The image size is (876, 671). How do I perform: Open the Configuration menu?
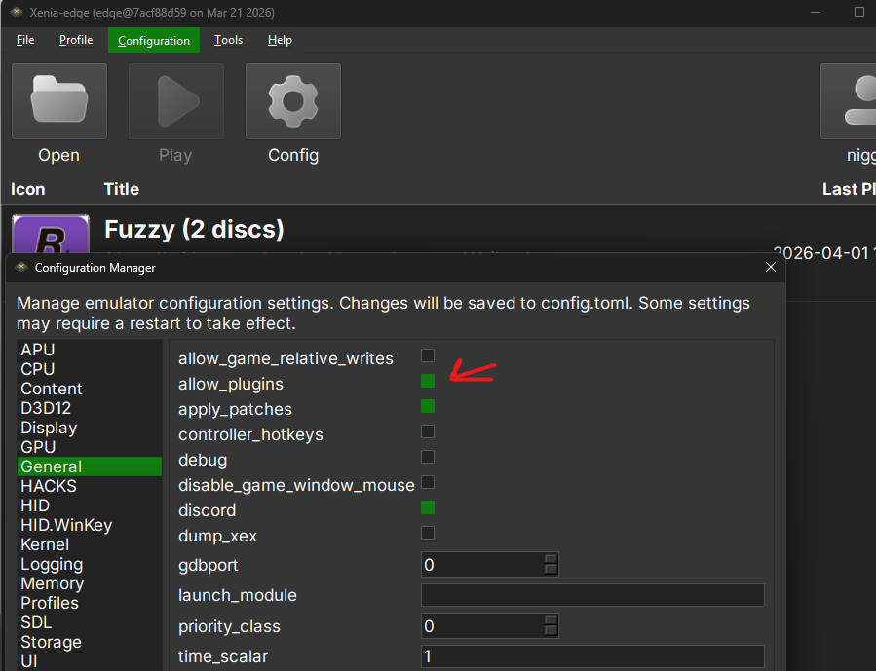pos(154,40)
